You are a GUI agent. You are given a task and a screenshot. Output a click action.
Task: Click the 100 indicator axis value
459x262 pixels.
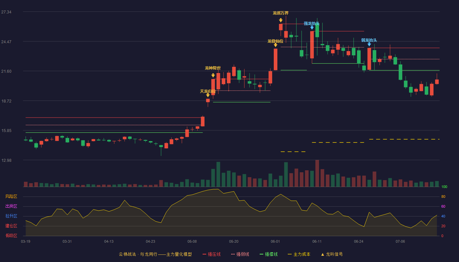pos(444,187)
